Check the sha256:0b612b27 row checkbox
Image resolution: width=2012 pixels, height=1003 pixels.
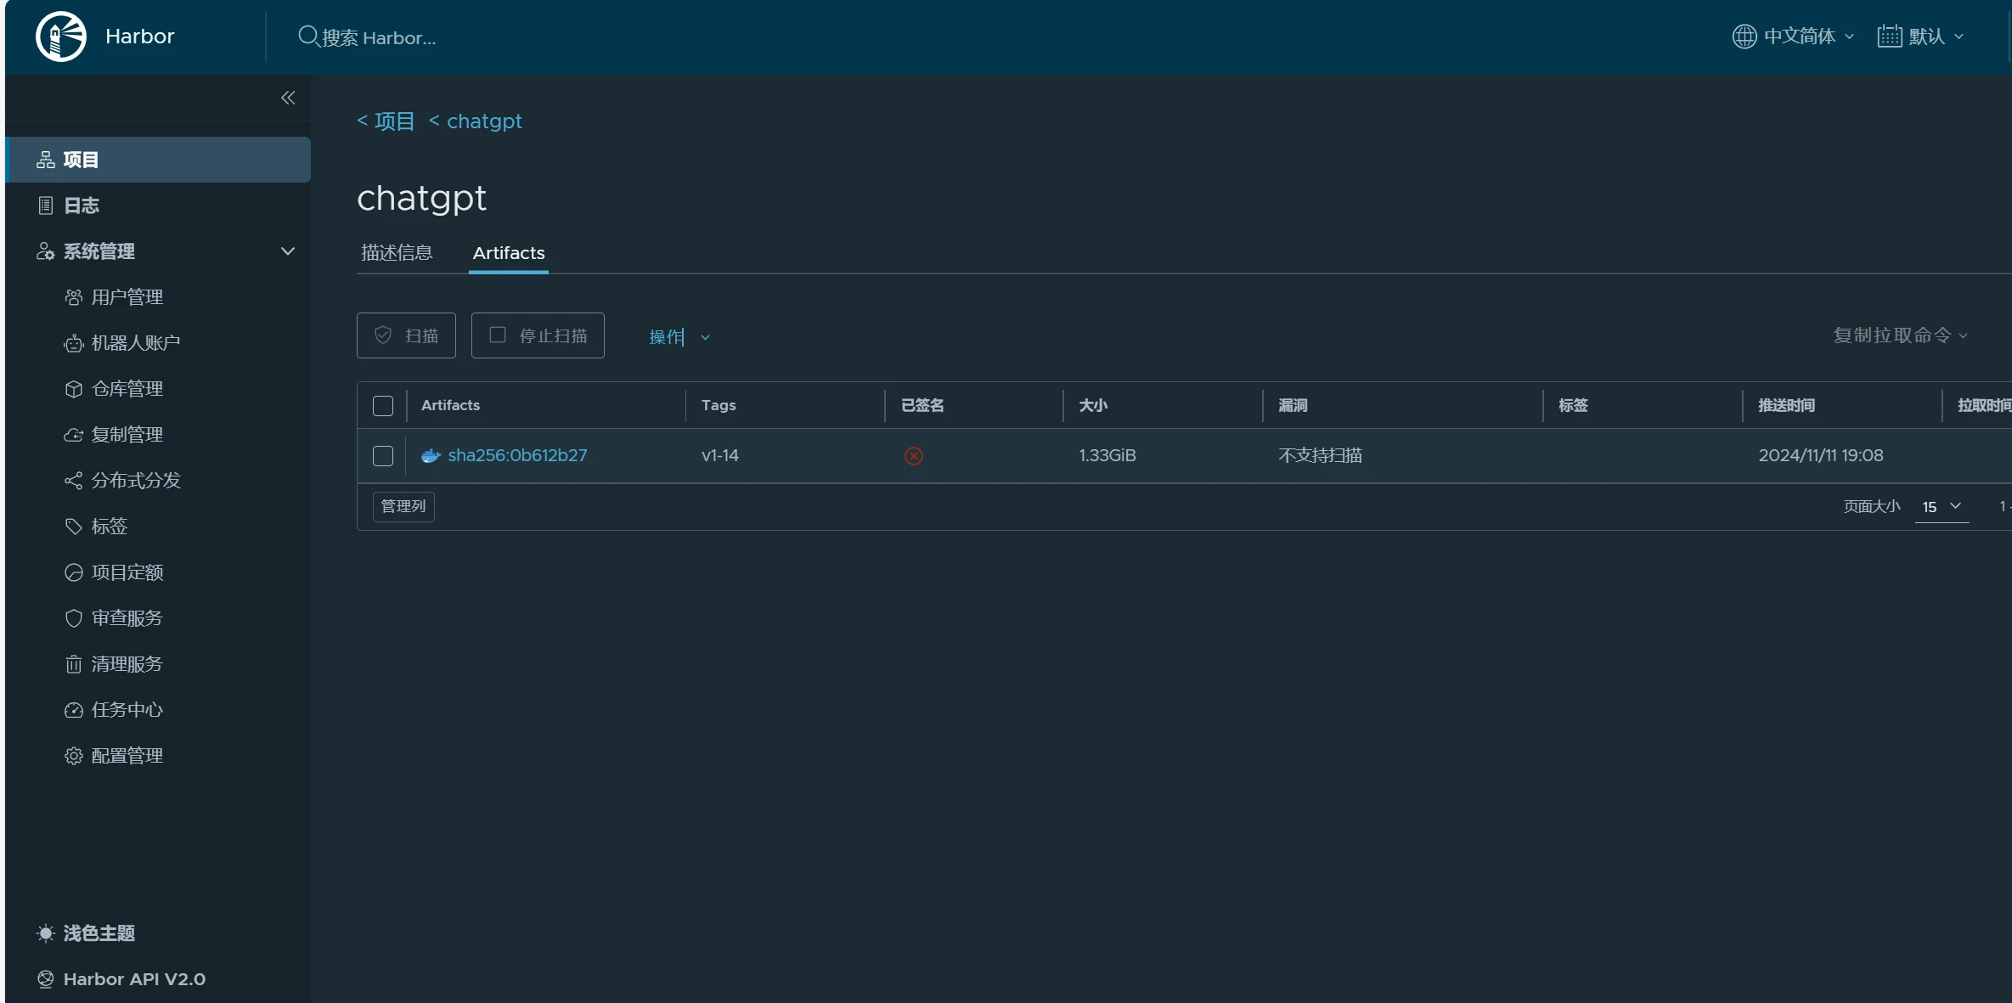pos(383,456)
